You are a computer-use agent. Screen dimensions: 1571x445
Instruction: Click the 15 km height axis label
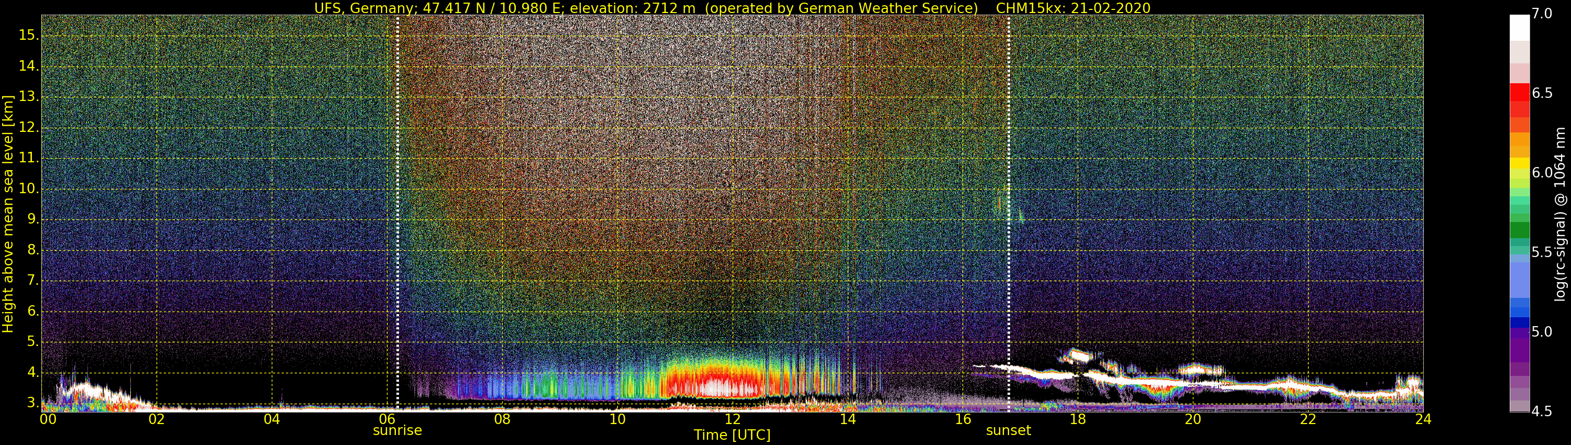[28, 36]
